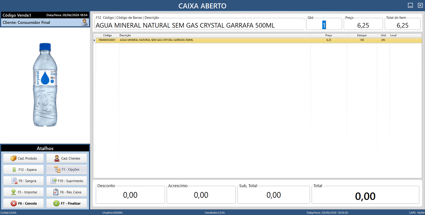Click the customer avatar icon beside Consumidor Final

point(84,22)
